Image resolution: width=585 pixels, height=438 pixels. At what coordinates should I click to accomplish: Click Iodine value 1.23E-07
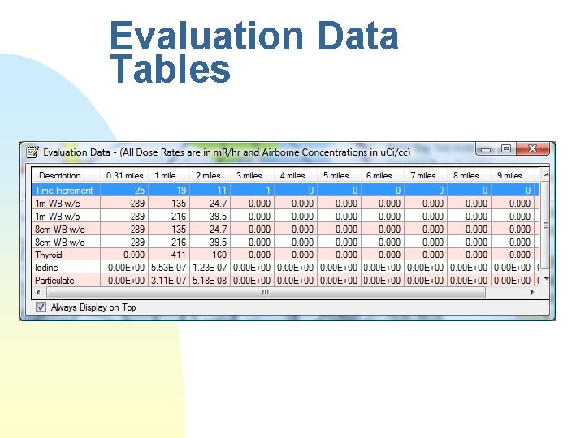[x=210, y=268]
